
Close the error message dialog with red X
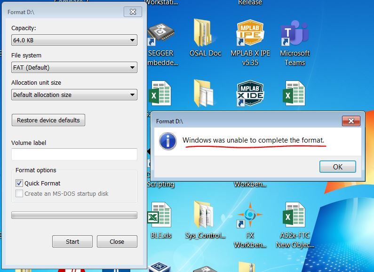[351, 121]
